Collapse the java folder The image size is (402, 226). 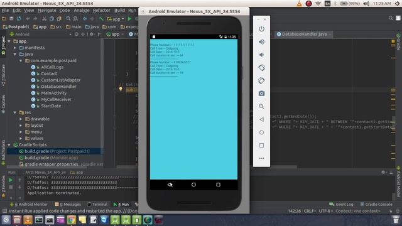[x=15, y=54]
